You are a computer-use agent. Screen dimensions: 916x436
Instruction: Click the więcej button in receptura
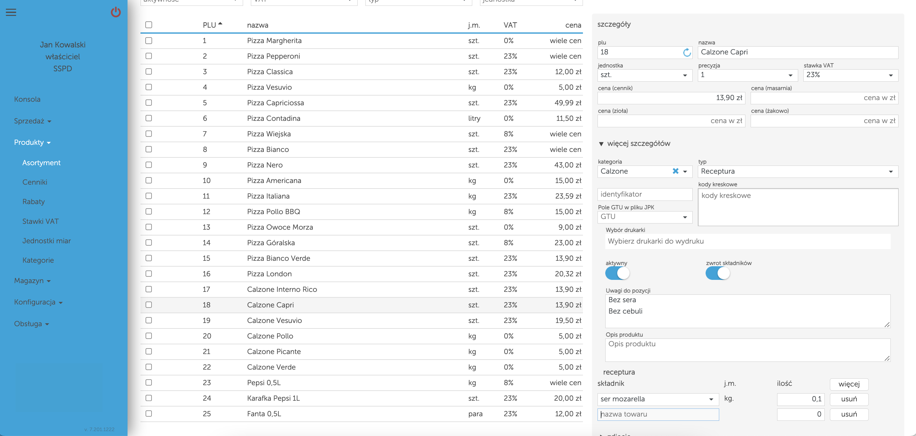pyautogui.click(x=849, y=384)
